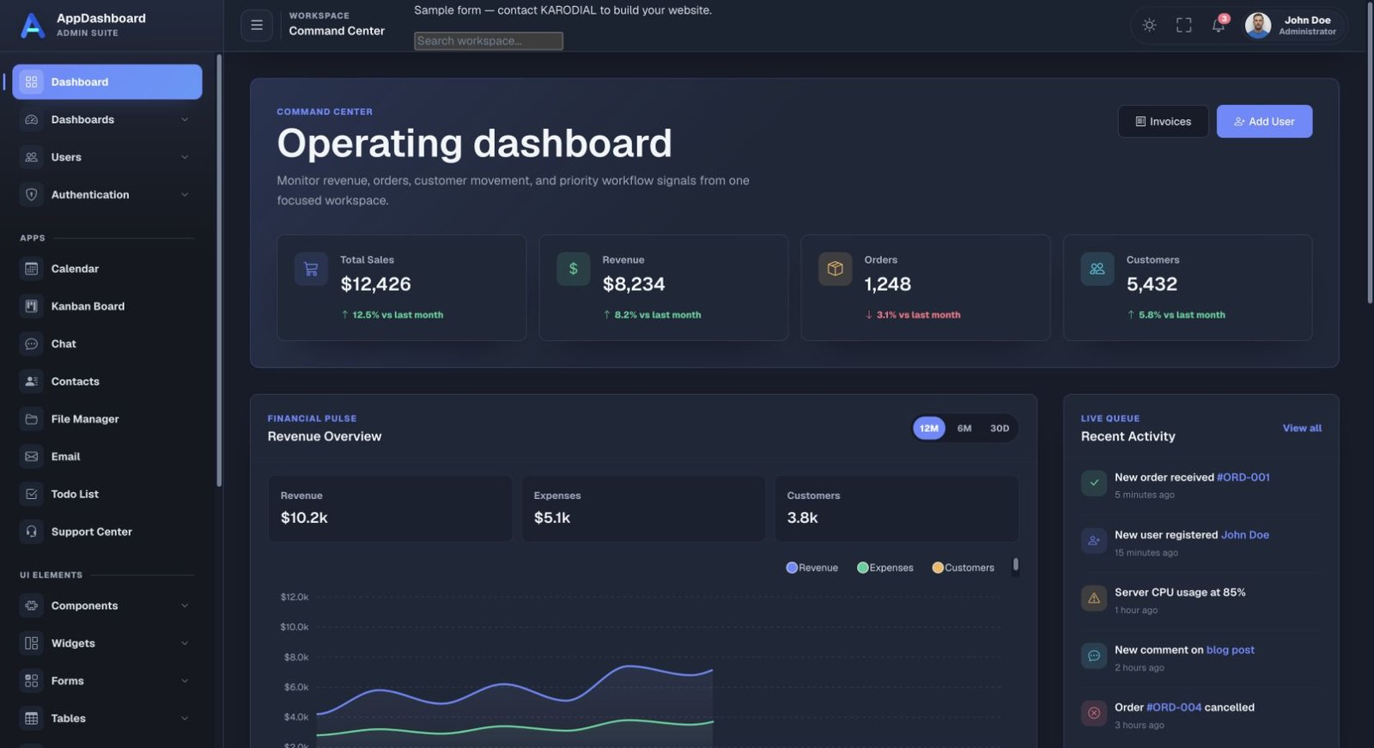Click the Contacts icon in sidebar

pyautogui.click(x=32, y=381)
